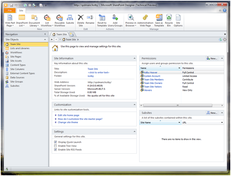Click the description text placeholder link
The height and width of the screenshot is (176, 231).
(99, 73)
